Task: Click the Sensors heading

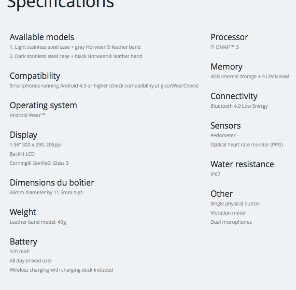Action: [x=226, y=125]
